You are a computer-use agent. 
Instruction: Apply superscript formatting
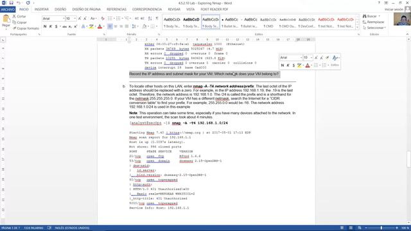76,26
